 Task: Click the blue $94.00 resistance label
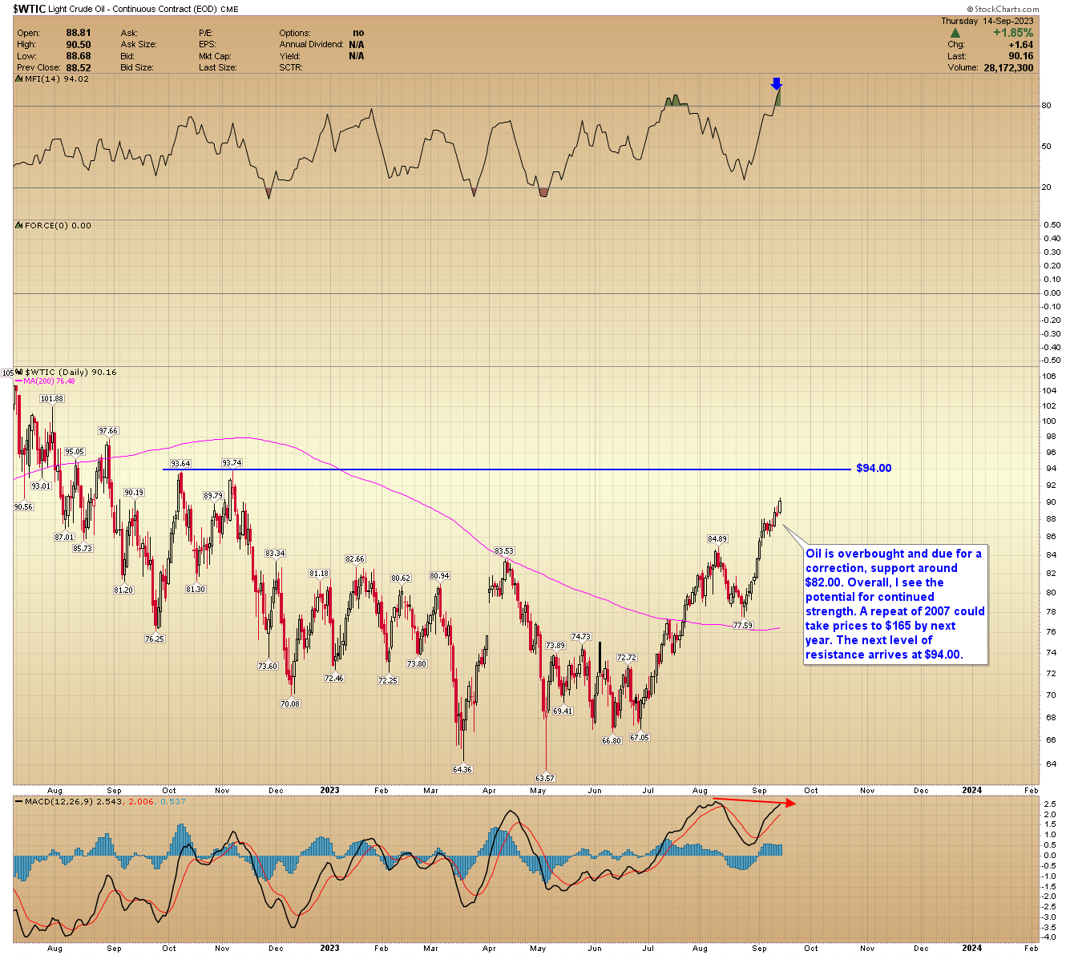(x=874, y=469)
